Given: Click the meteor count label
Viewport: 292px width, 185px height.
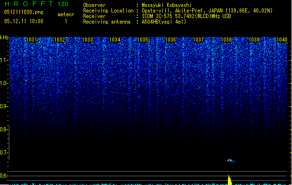Looking at the screenshot, I should (66, 14).
